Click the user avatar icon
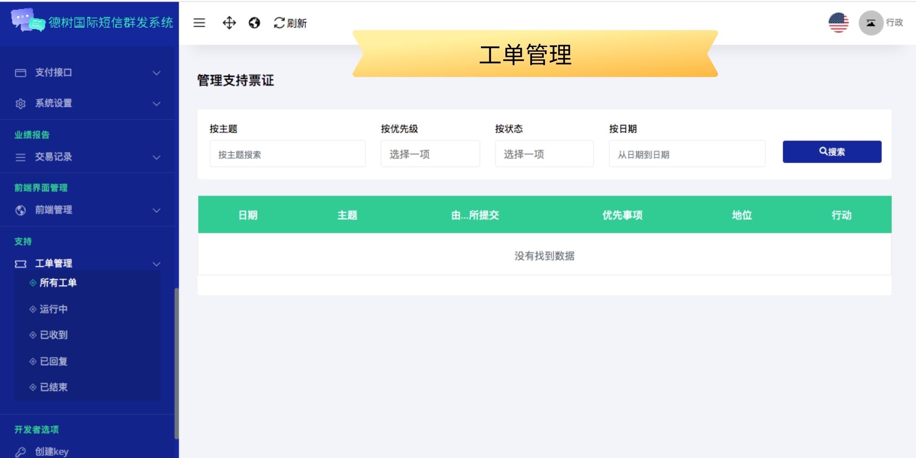 [x=871, y=23]
